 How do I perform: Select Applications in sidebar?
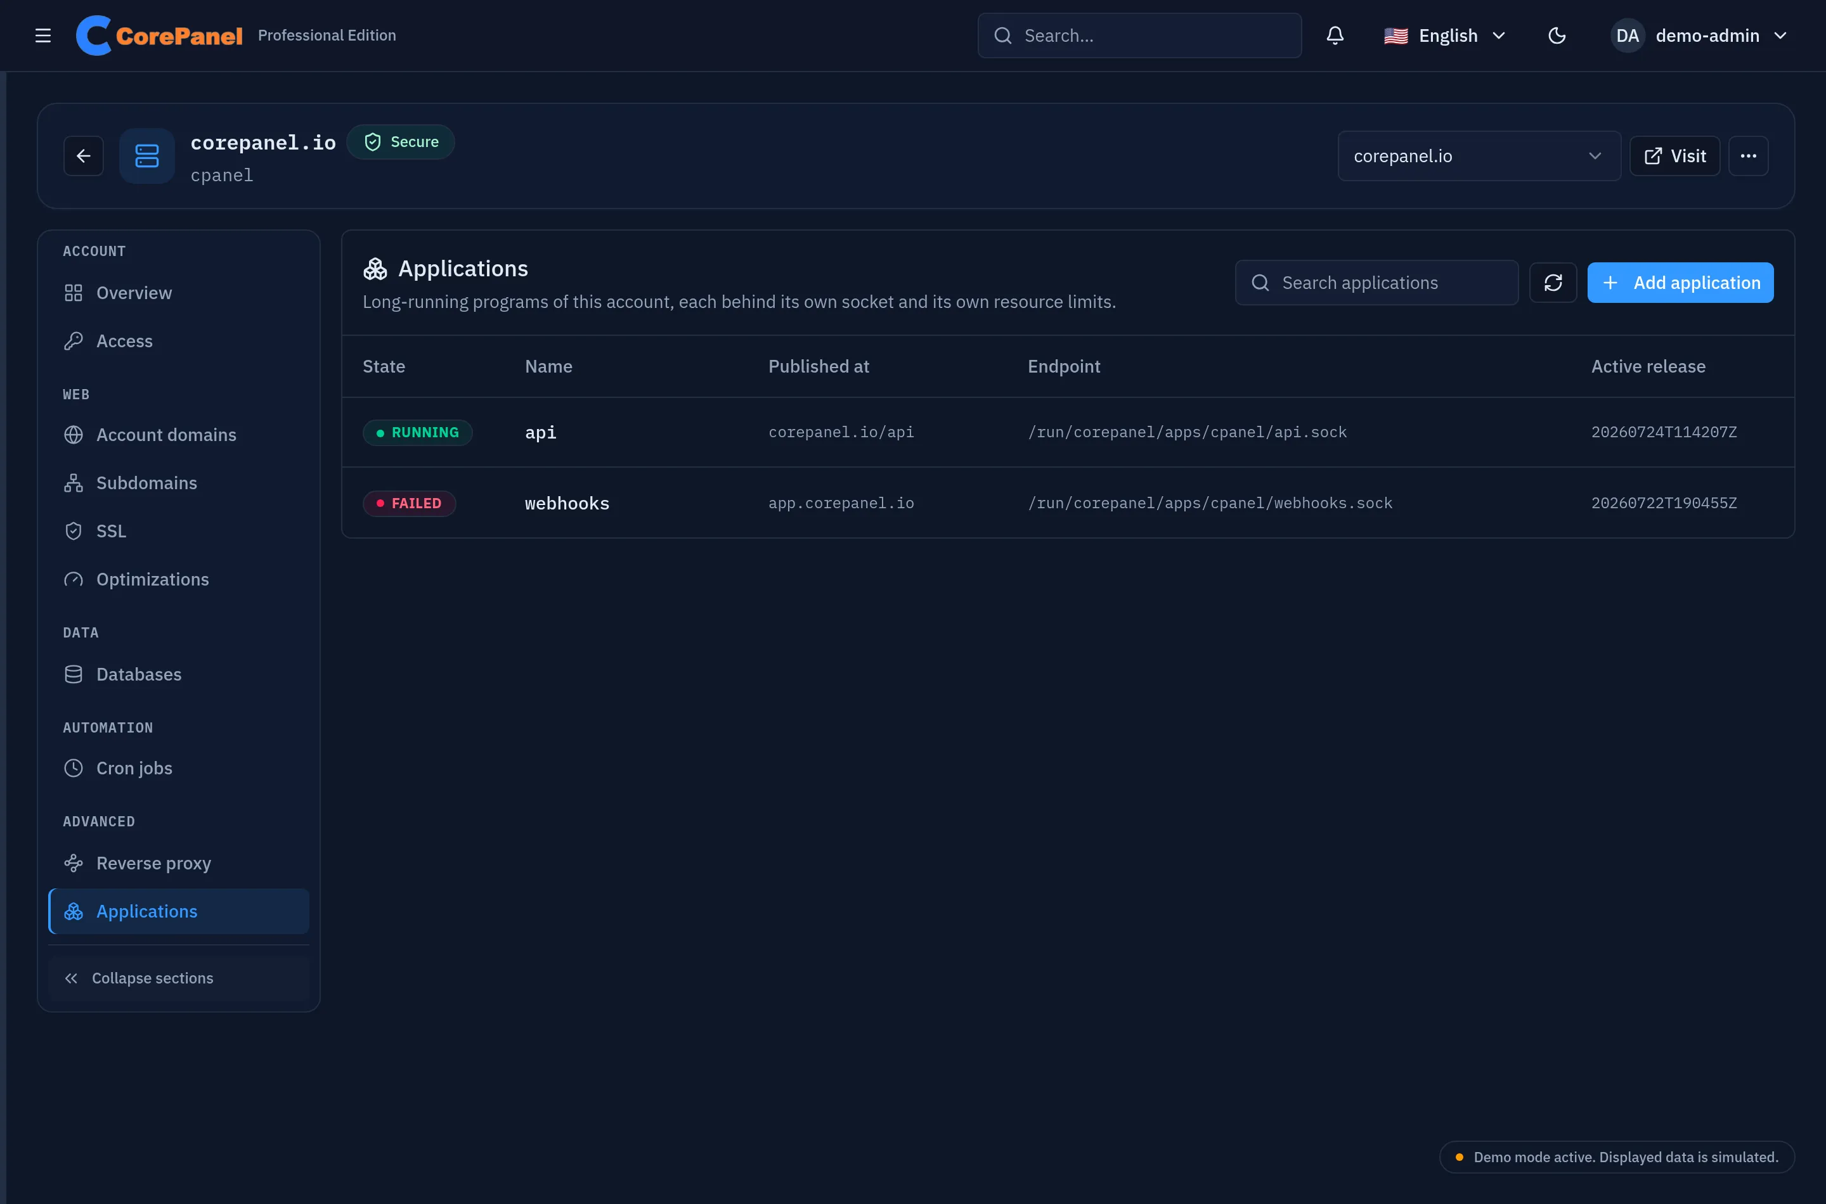click(x=178, y=911)
